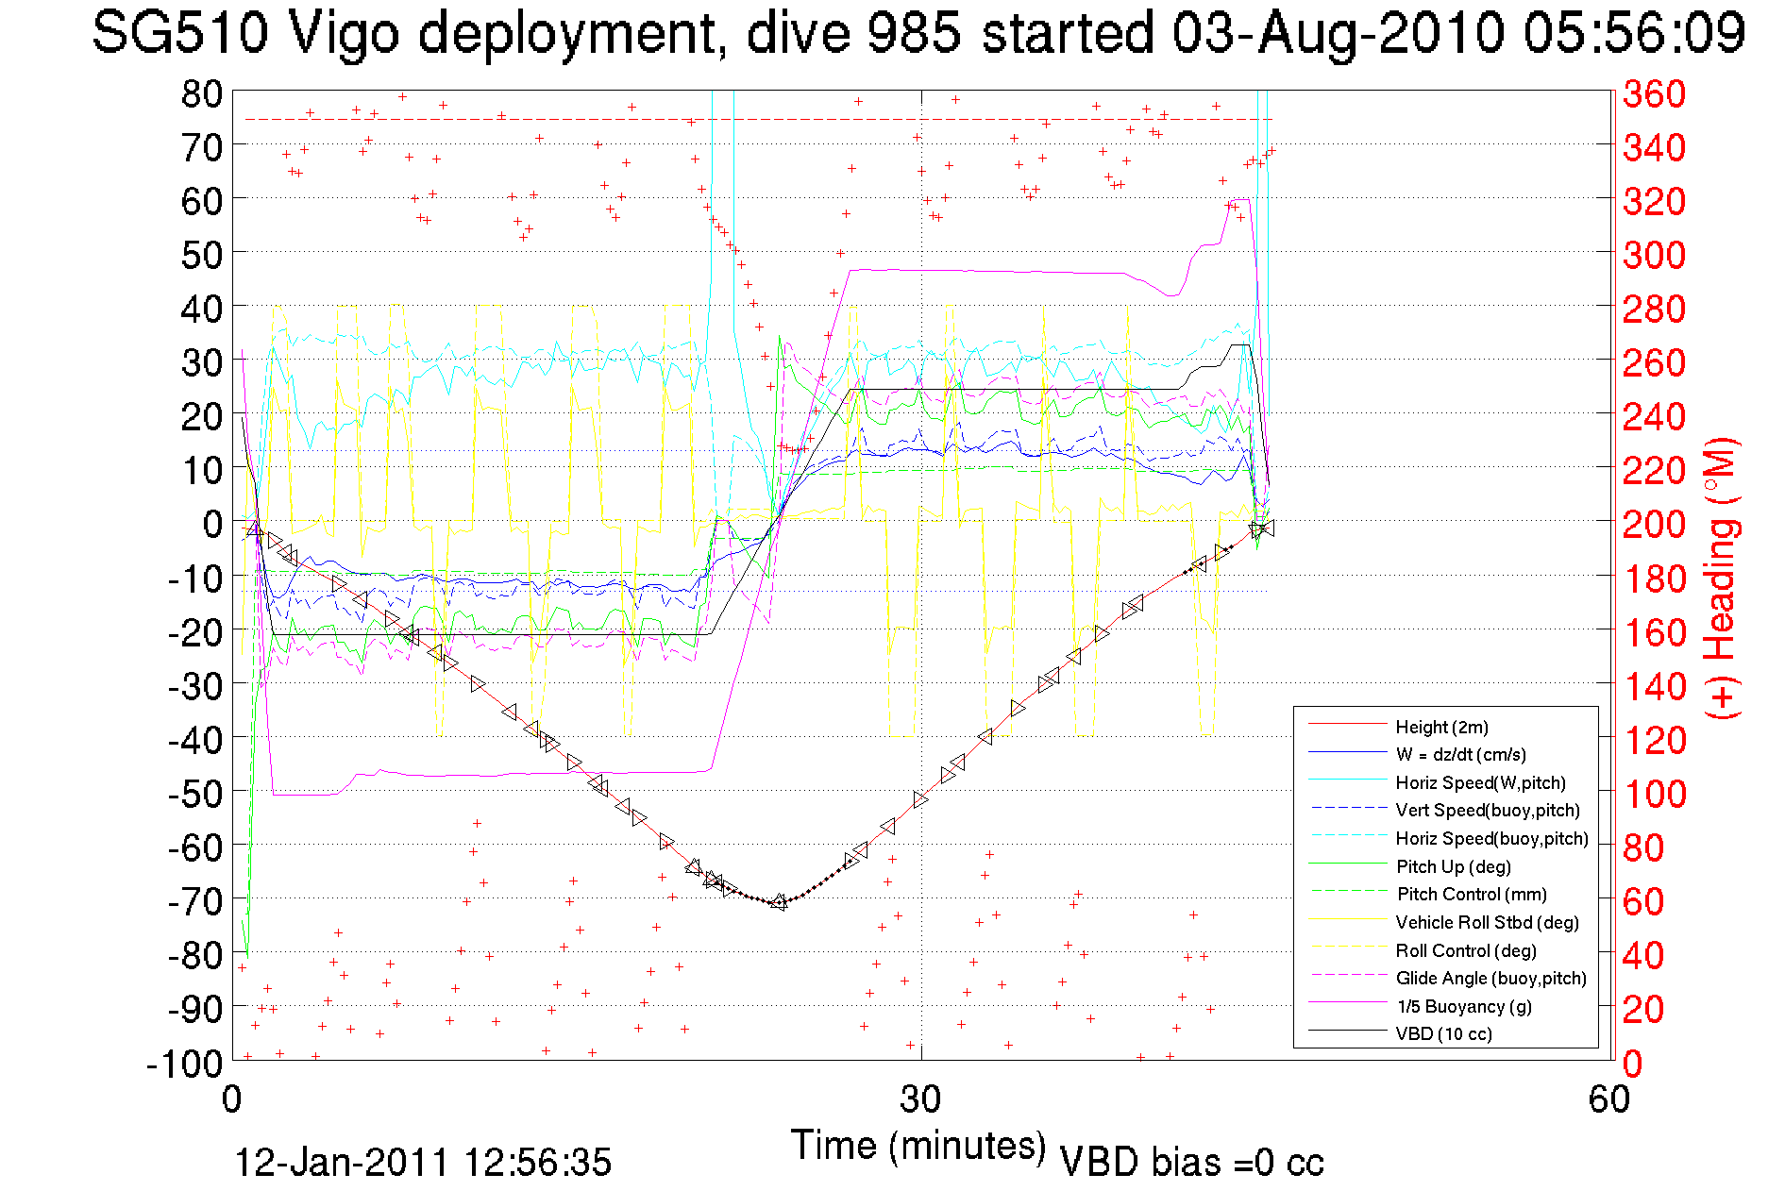Image resolution: width=1785 pixels, height=1191 pixels.
Task: Select the 1/5 Buoyancy (g) legend entry
Action: point(1463,1006)
